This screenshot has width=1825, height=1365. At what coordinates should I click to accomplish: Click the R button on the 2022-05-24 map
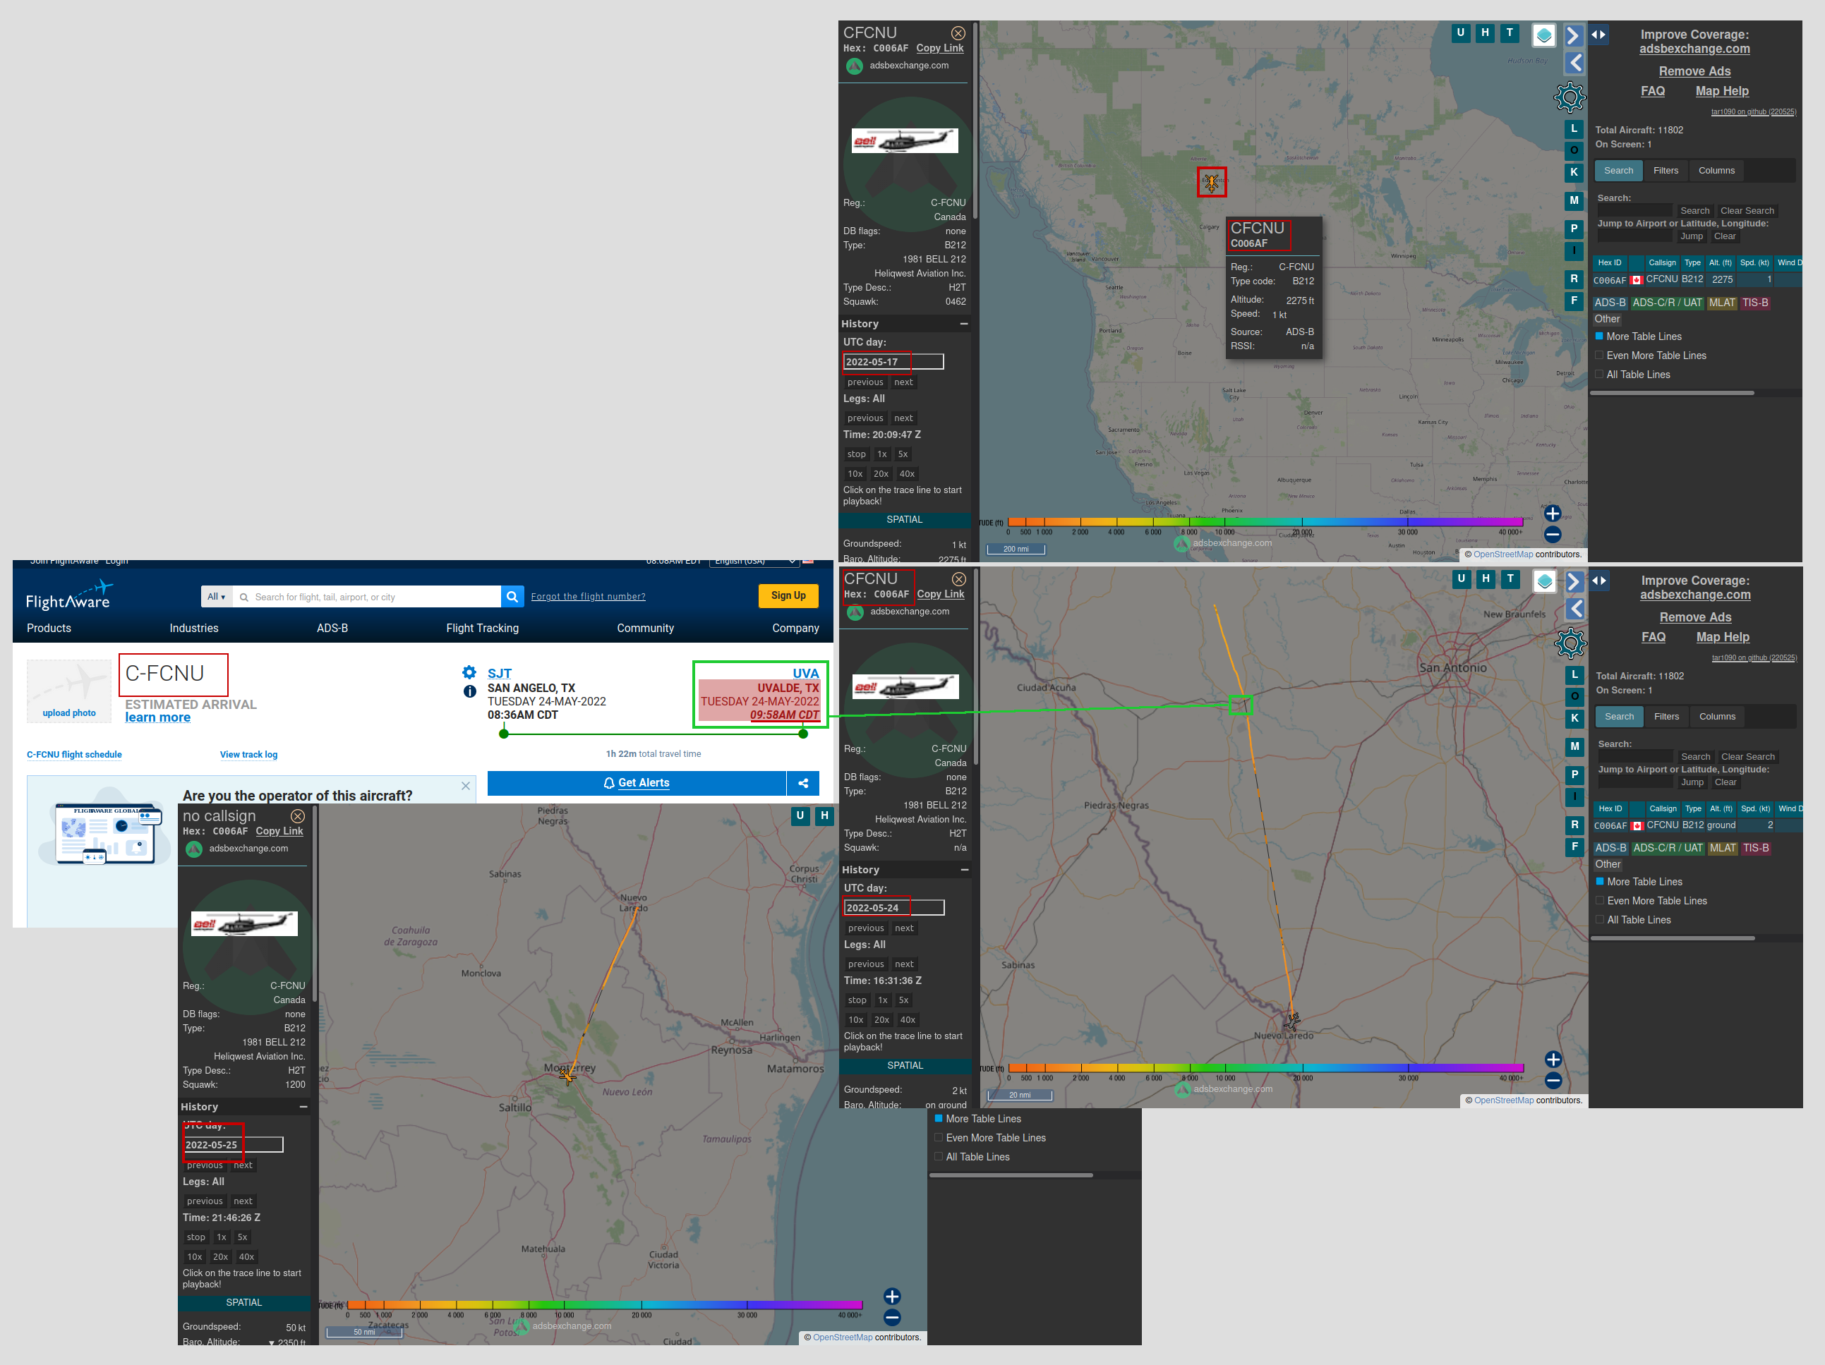[1575, 825]
